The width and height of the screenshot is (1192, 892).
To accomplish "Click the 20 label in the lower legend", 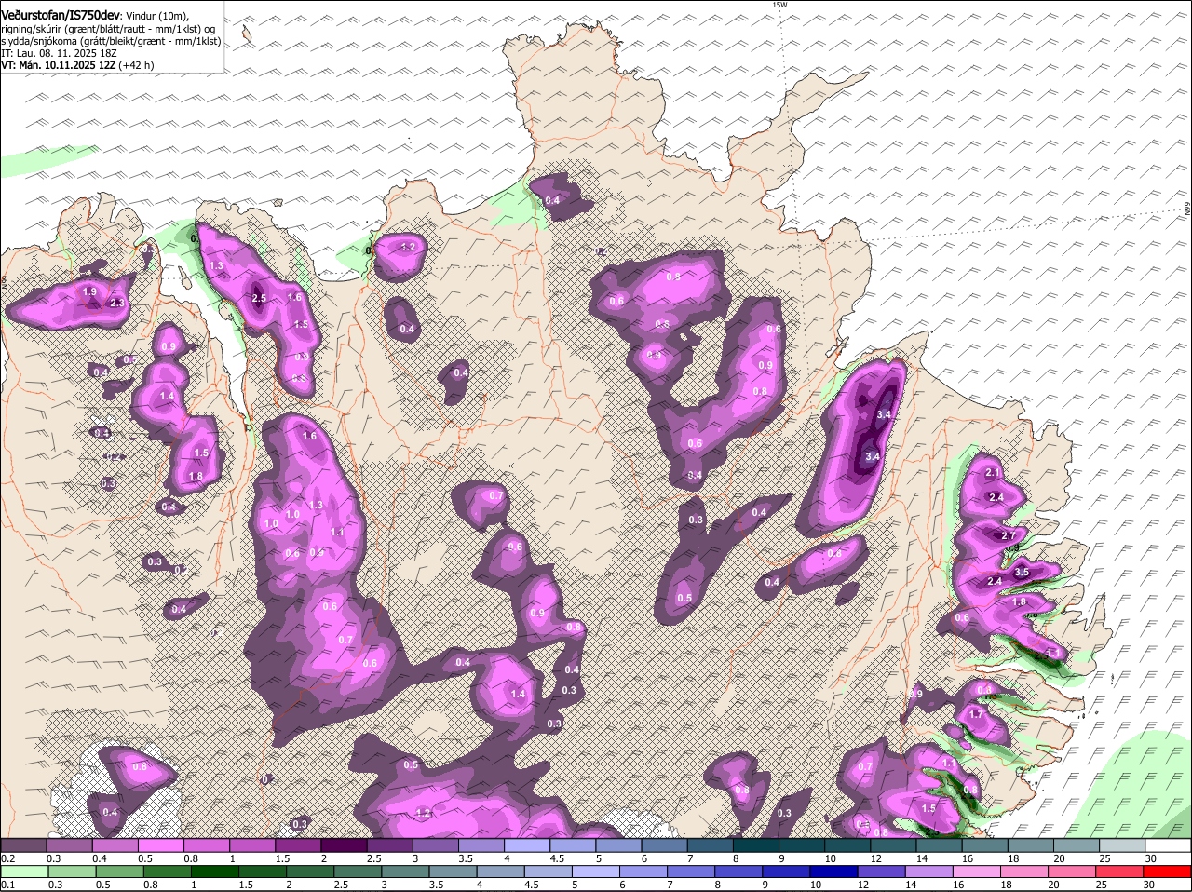I will point(1053,885).
